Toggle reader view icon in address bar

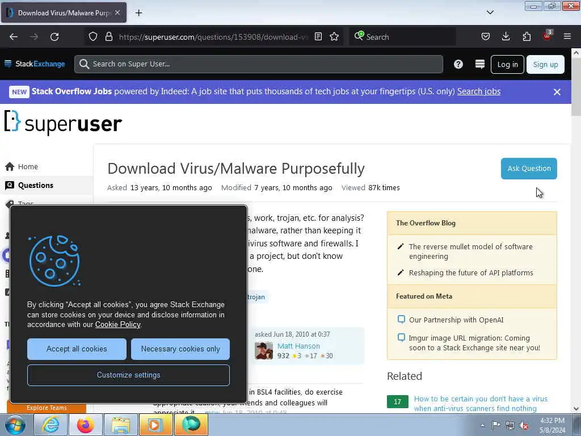318,37
